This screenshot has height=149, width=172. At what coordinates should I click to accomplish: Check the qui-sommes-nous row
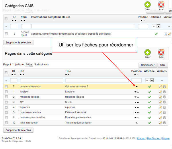coord(6,87)
